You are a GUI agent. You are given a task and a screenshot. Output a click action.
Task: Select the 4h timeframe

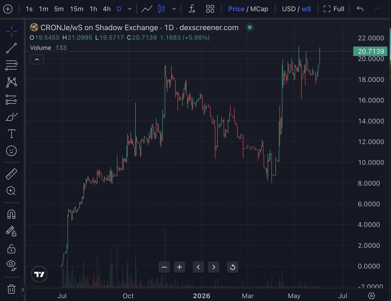tap(107, 9)
